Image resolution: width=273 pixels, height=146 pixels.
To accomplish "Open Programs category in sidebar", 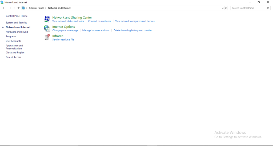I will click(11, 36).
